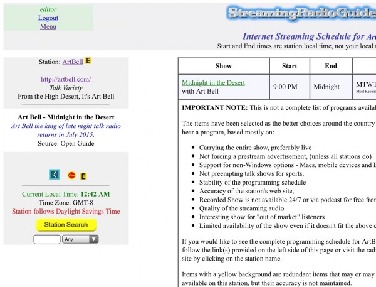Click the Station Search button
The height and width of the screenshot is (287, 376).
(66, 225)
